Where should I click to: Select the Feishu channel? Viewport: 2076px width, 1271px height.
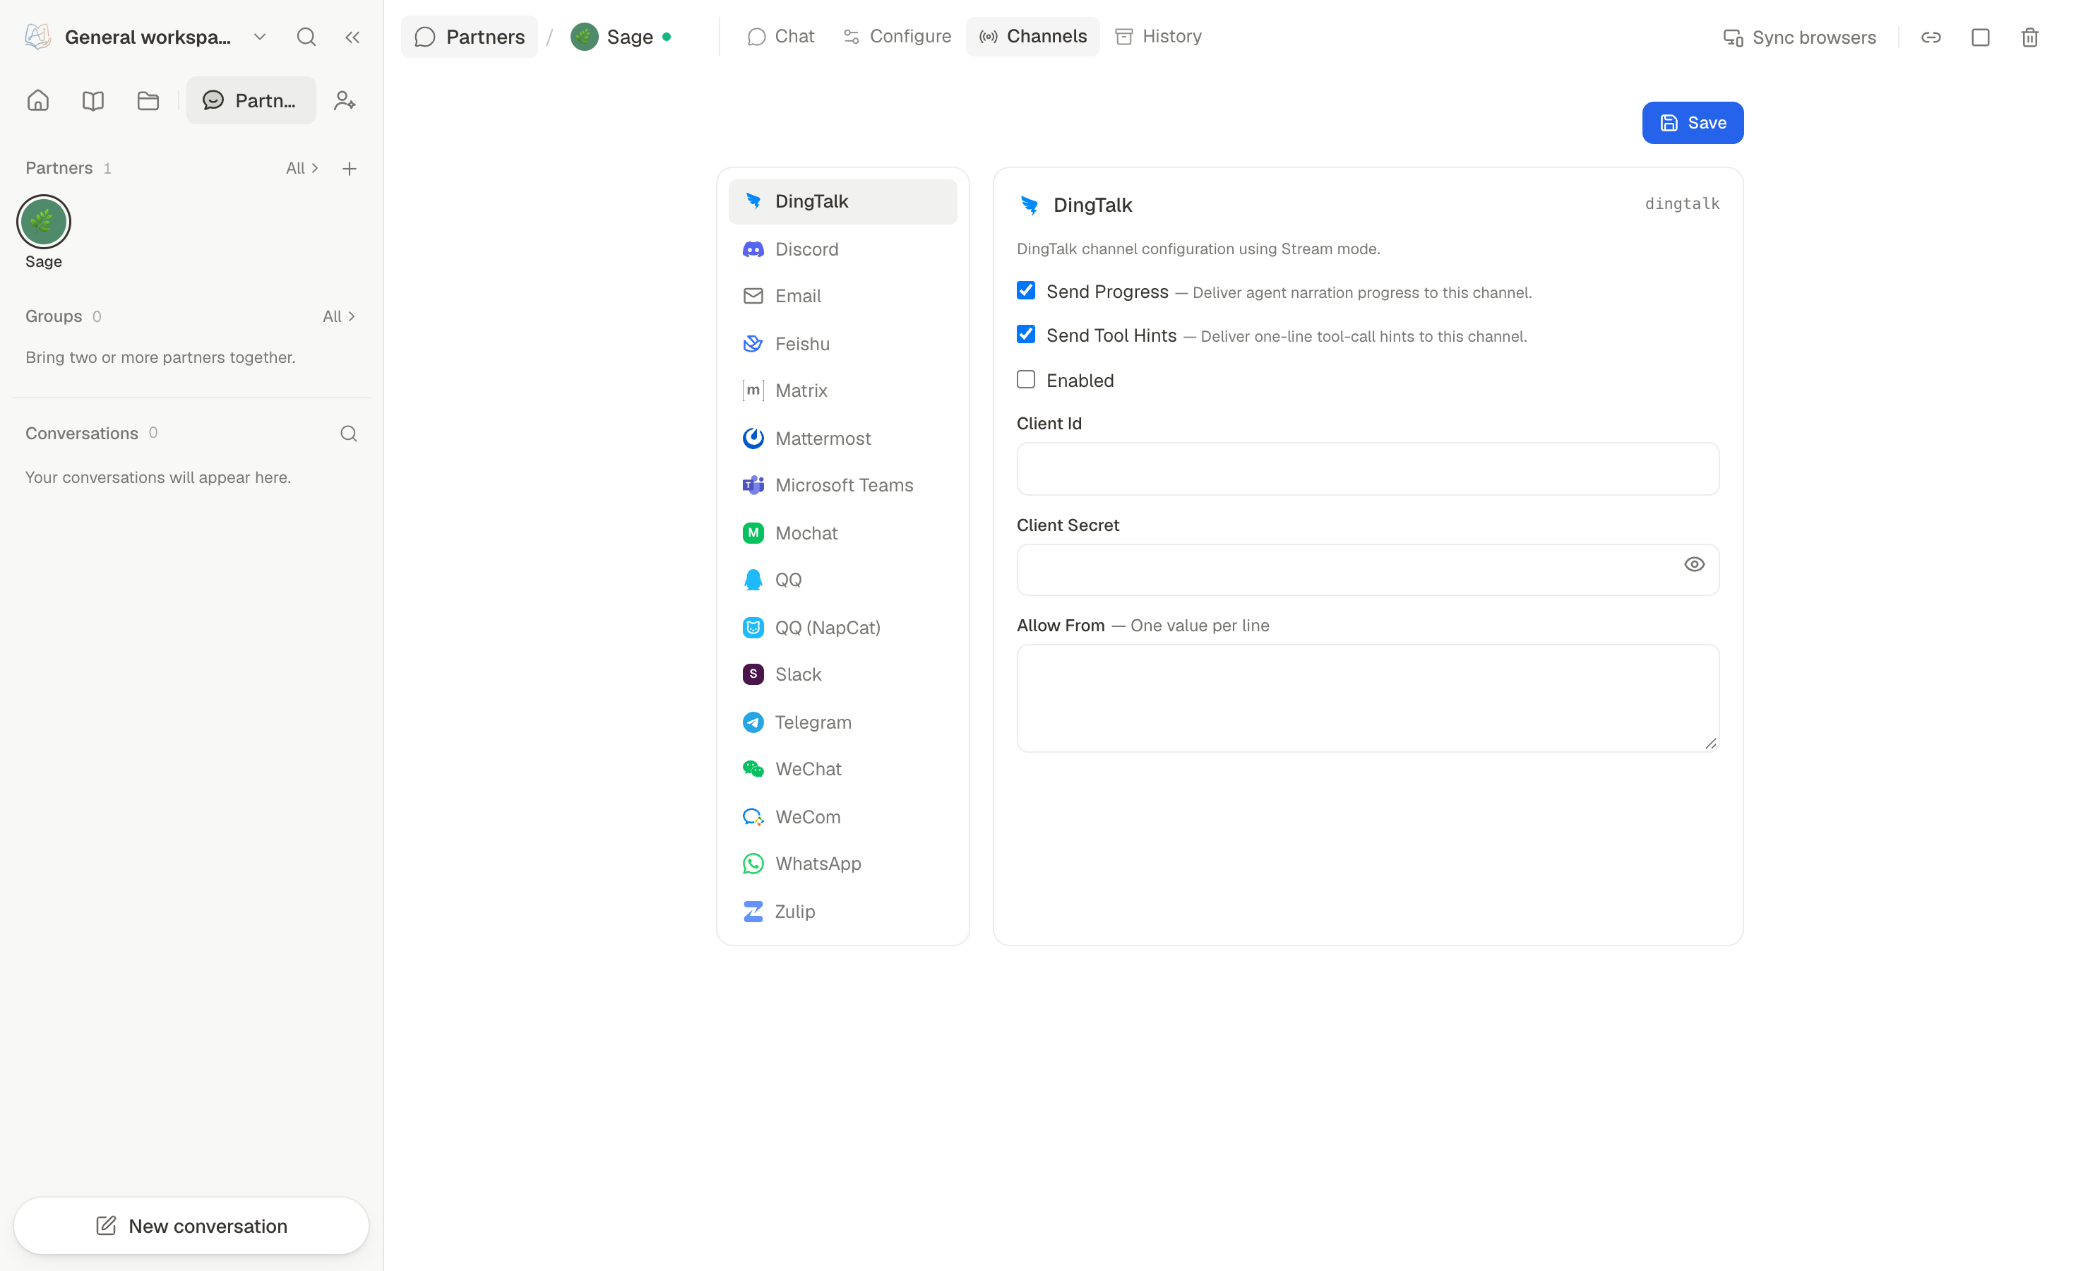[x=842, y=344]
